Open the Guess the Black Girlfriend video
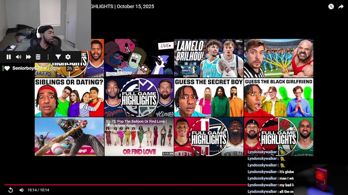 pos(279,97)
